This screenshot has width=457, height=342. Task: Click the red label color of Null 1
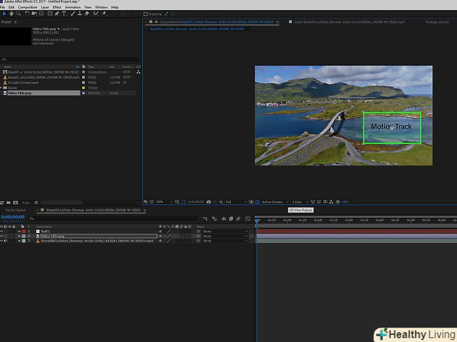click(x=23, y=231)
